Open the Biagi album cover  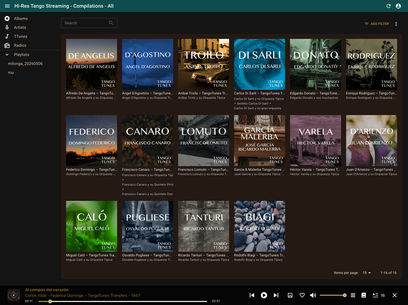[x=259, y=226]
